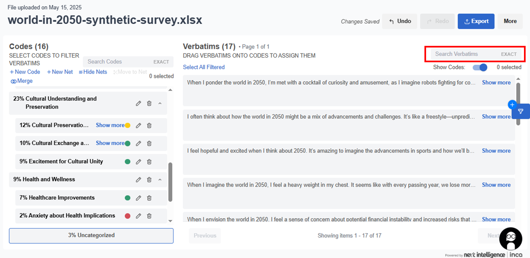Click green dot on Healthcare Improvements
Image resolution: width=530 pixels, height=258 pixels.
point(127,198)
